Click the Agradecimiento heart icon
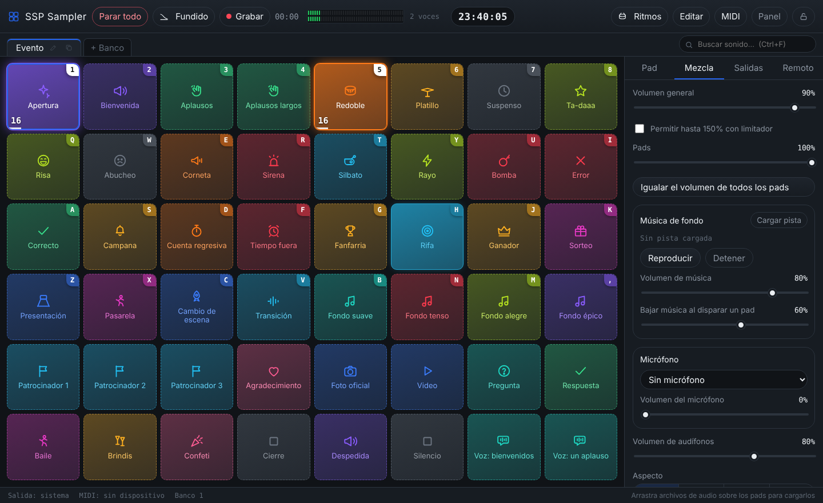 tap(274, 371)
